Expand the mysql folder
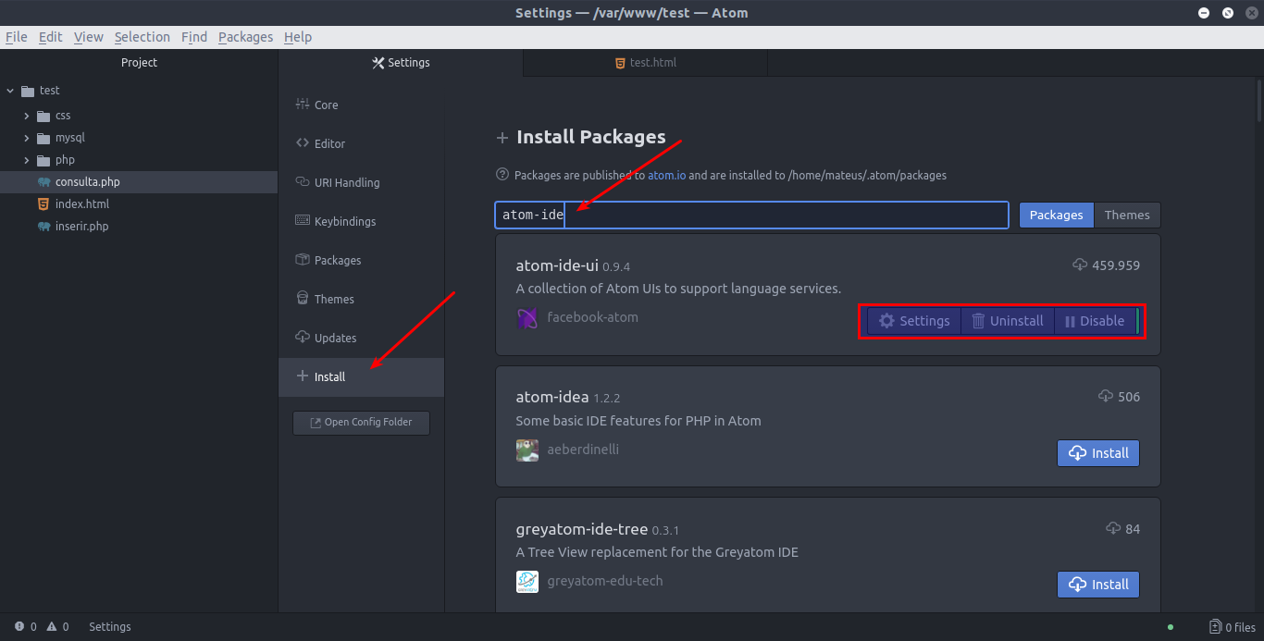The width and height of the screenshot is (1264, 641). point(27,138)
